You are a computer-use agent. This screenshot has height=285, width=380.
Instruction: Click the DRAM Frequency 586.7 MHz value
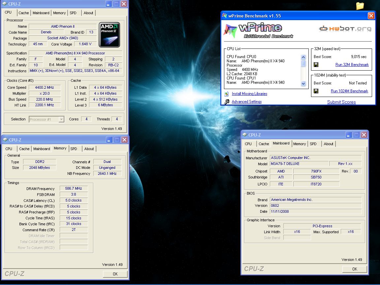(x=74, y=189)
